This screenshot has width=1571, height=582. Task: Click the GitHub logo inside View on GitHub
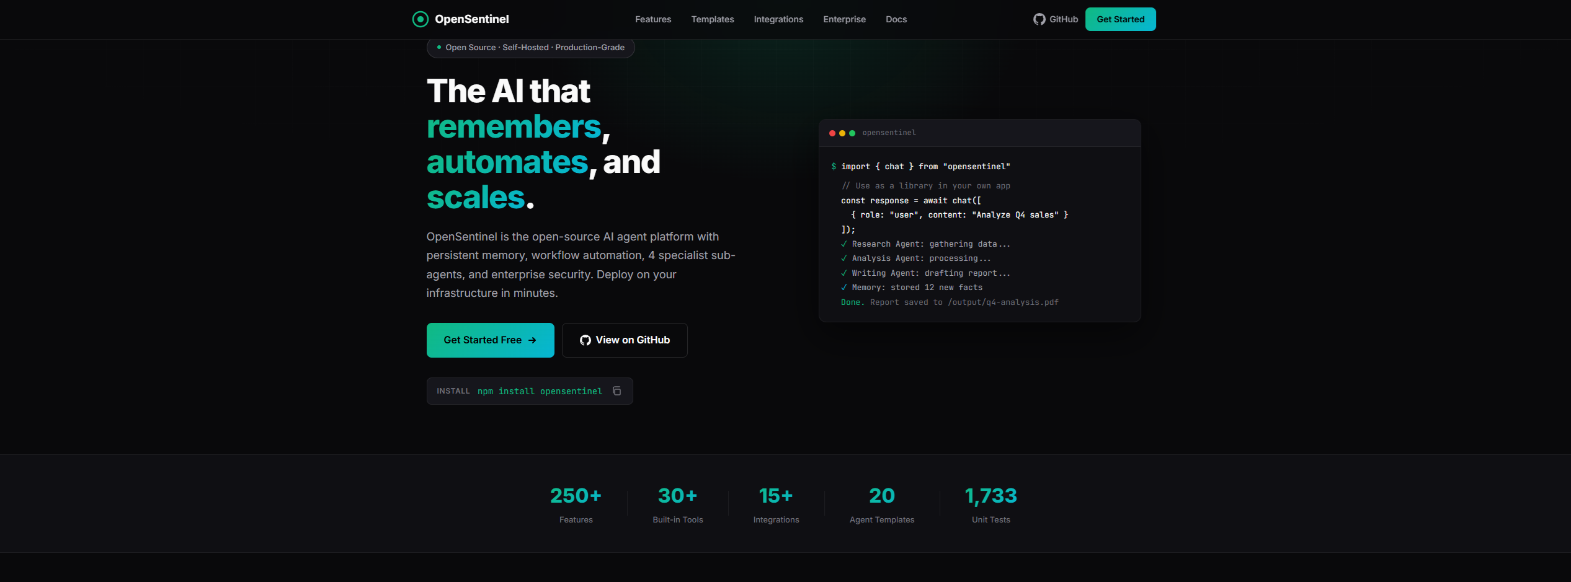tap(584, 340)
